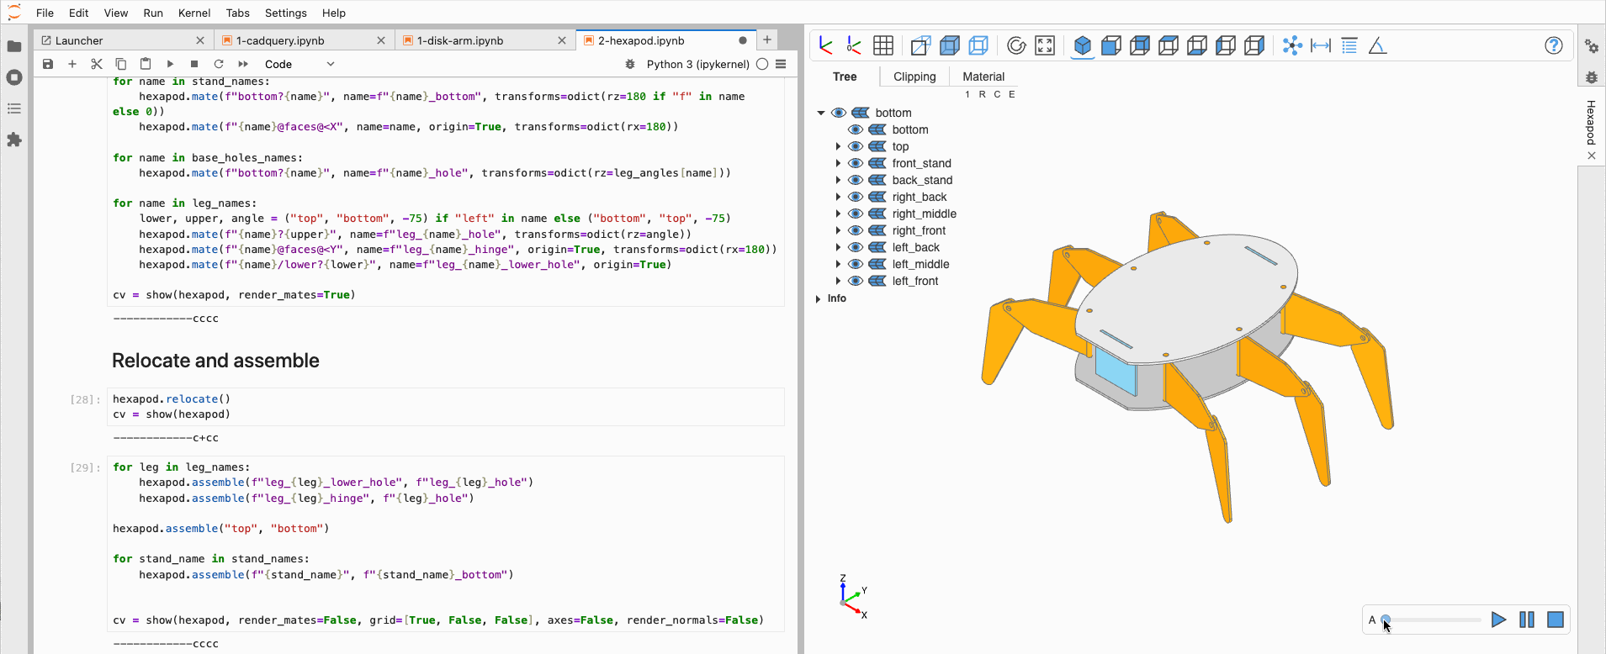Toggle black edges wireframe cube icon

[978, 45]
